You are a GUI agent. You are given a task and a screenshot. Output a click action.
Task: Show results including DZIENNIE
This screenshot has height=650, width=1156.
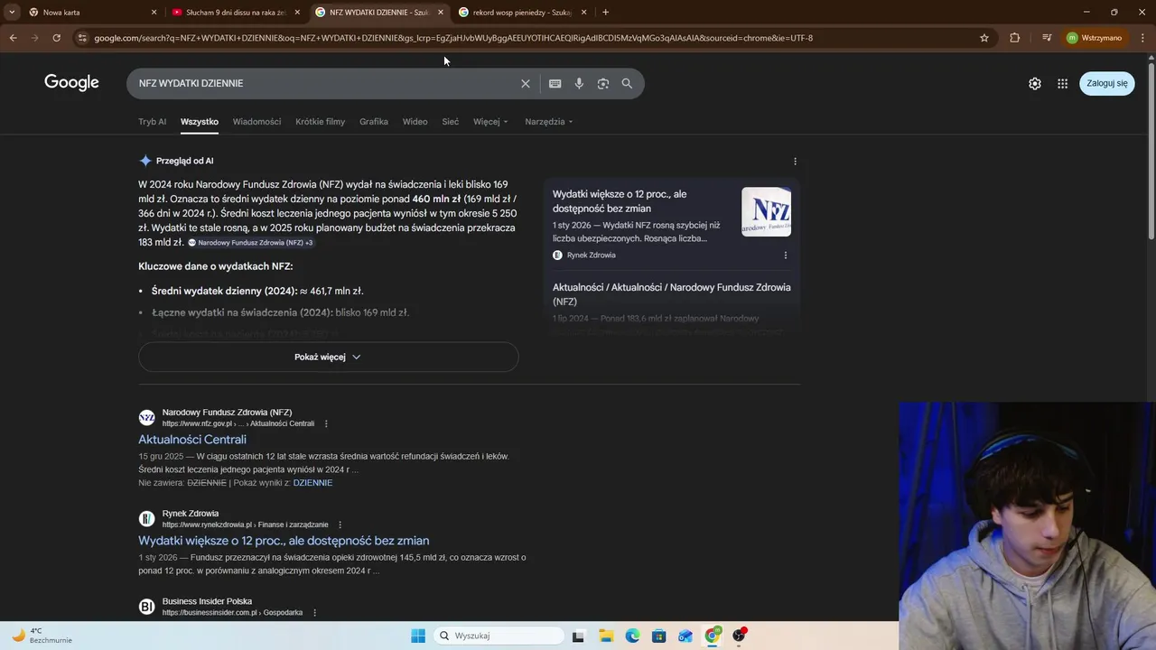[x=312, y=483]
